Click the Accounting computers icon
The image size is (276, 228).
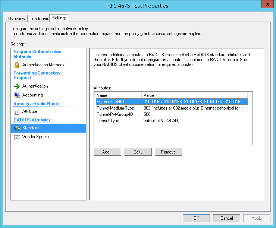pyautogui.click(x=17, y=95)
